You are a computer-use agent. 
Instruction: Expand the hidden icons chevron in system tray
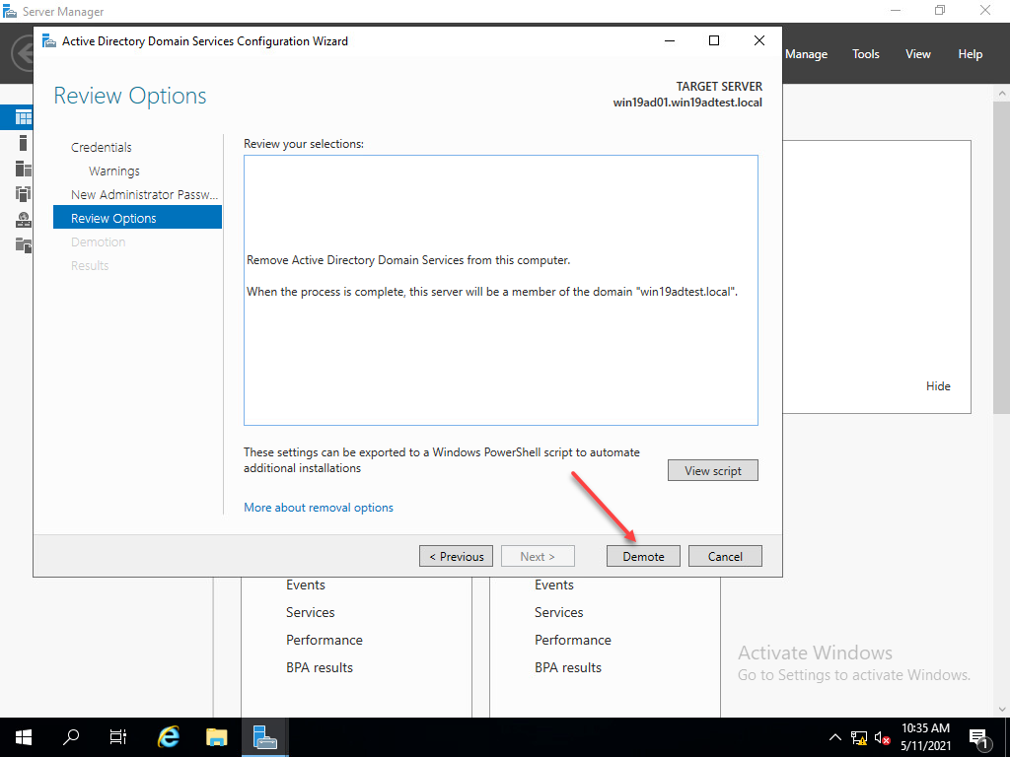point(834,736)
